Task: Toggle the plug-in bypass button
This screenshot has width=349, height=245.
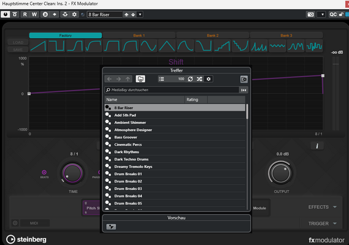Action: point(15,15)
